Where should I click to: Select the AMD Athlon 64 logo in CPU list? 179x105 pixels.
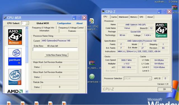(15, 37)
